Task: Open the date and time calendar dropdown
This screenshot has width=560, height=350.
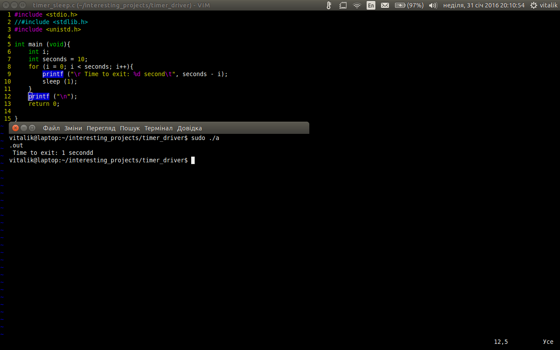Action: coord(483,5)
